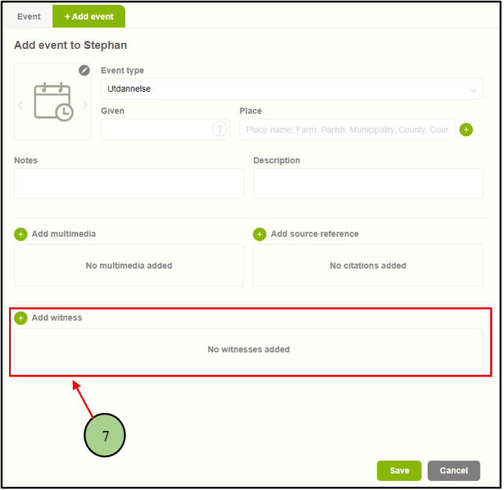Click into the Given date input field

(155, 130)
